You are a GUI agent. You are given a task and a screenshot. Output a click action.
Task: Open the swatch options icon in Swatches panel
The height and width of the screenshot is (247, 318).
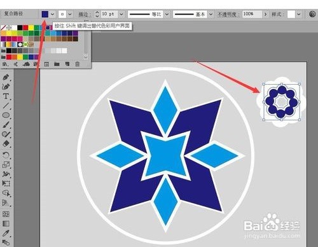pos(46,64)
